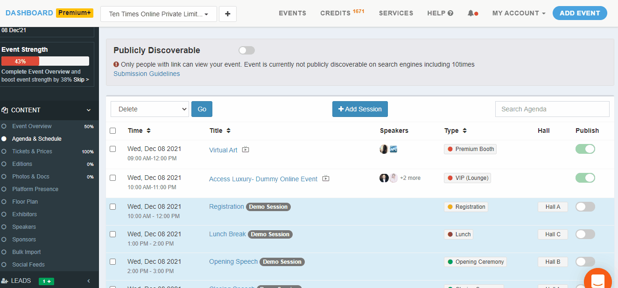The image size is (618, 288).
Task: Expand the My Account menu
Action: pyautogui.click(x=519, y=13)
